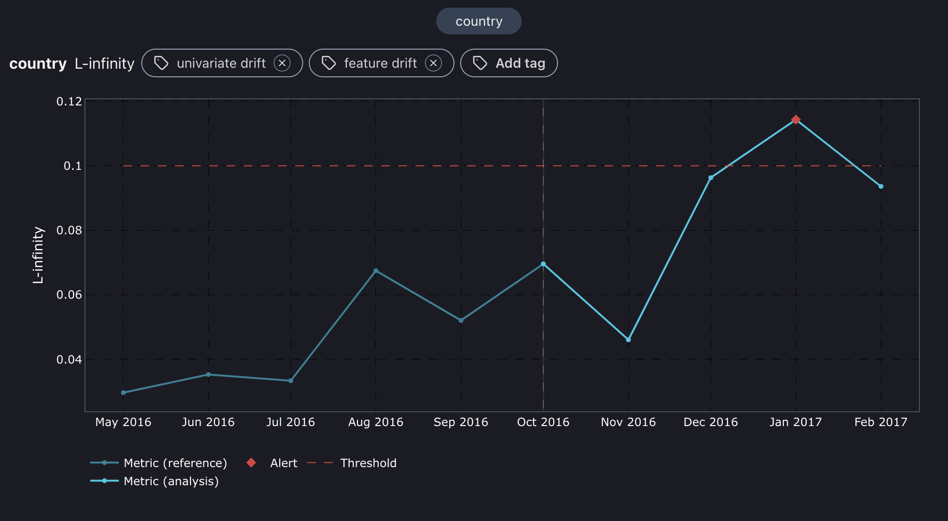
Task: Toggle Metric (reference) series in legend
Action: pyautogui.click(x=175, y=463)
